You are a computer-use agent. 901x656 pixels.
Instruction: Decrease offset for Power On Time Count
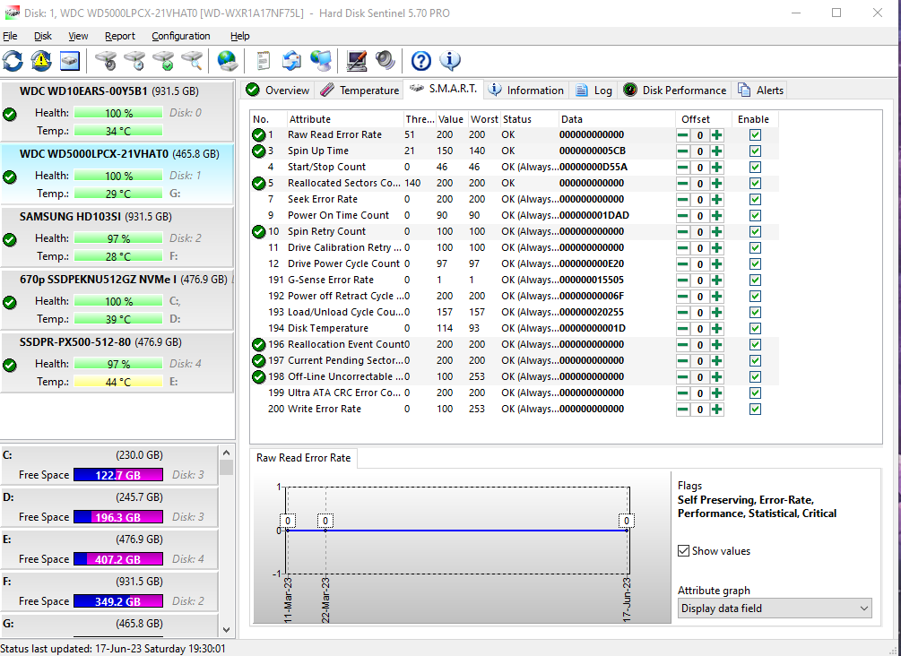682,215
